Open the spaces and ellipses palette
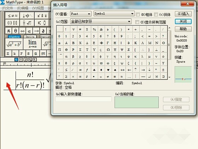 (x=27, y=16)
